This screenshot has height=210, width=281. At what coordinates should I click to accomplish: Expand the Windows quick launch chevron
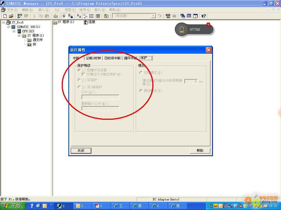point(51,205)
